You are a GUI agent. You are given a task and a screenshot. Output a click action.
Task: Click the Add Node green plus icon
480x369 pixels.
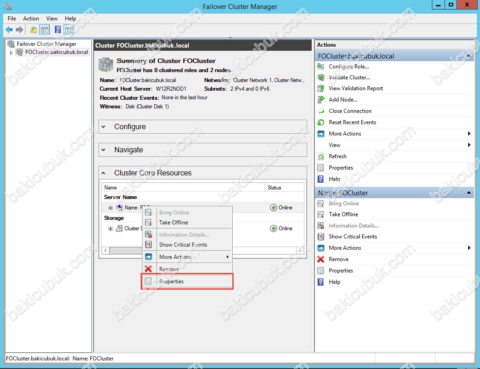320,99
